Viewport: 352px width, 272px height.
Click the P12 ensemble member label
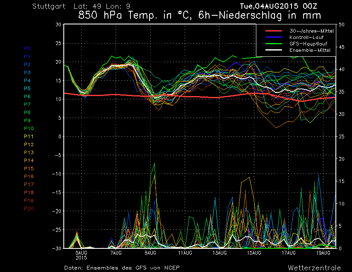click(29, 144)
